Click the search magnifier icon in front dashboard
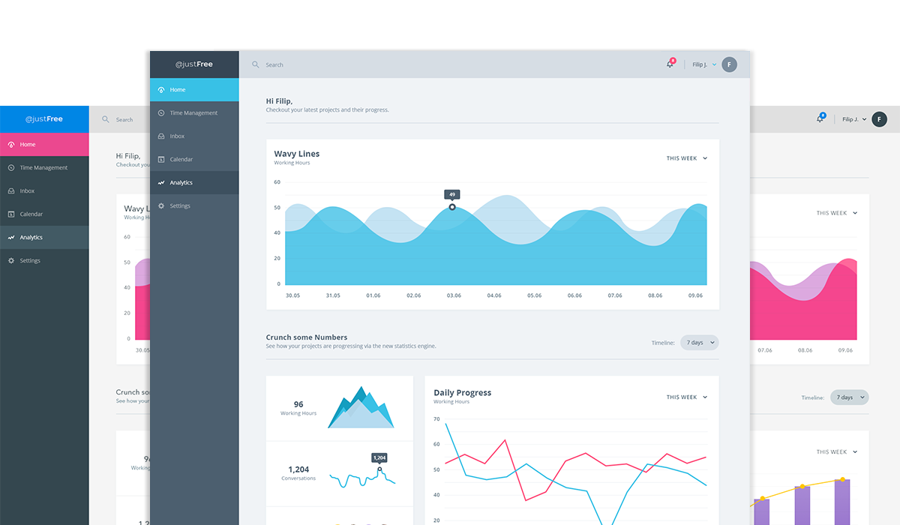 click(x=256, y=64)
